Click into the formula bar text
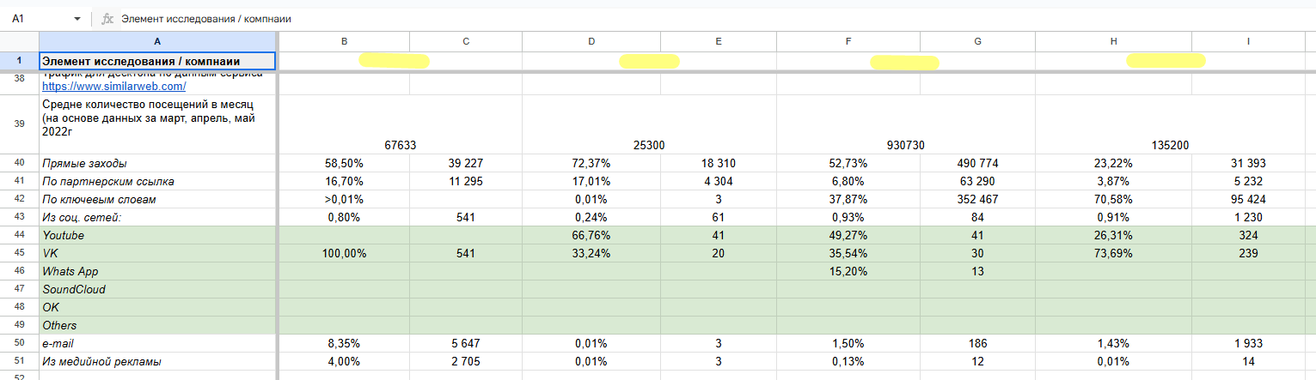1316x380 pixels. coord(516,18)
